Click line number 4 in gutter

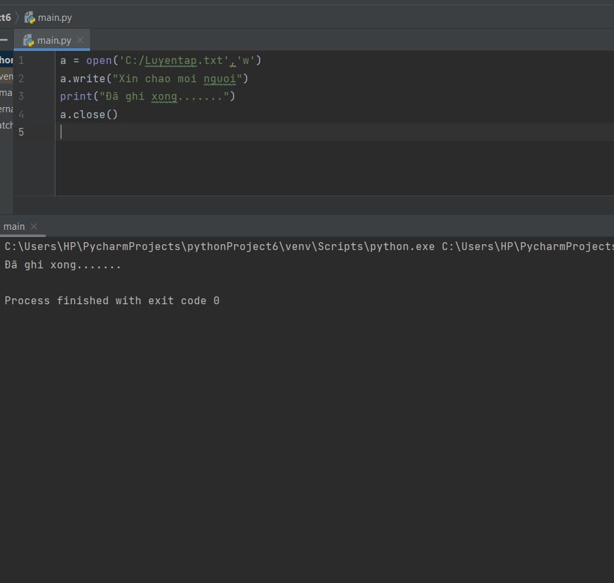pyautogui.click(x=21, y=114)
